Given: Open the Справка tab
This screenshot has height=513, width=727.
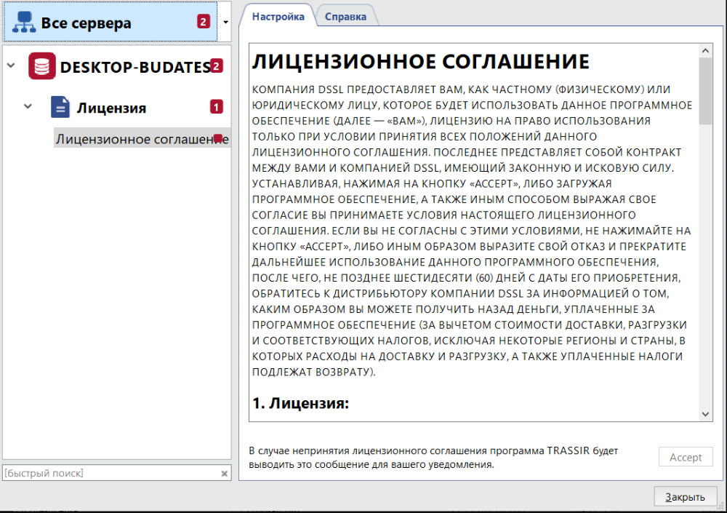Looking at the screenshot, I should (x=346, y=16).
